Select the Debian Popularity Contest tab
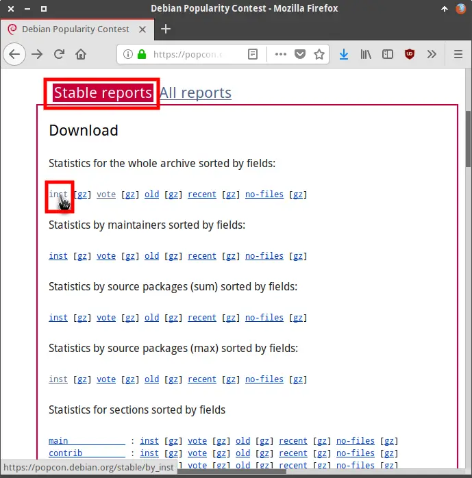Image resolution: width=472 pixels, height=478 pixels. [x=77, y=29]
